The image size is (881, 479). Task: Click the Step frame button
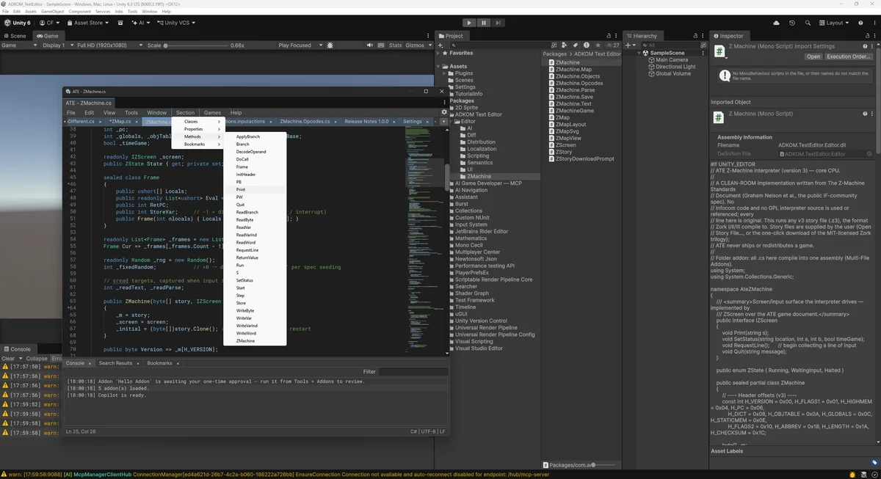pyautogui.click(x=498, y=23)
